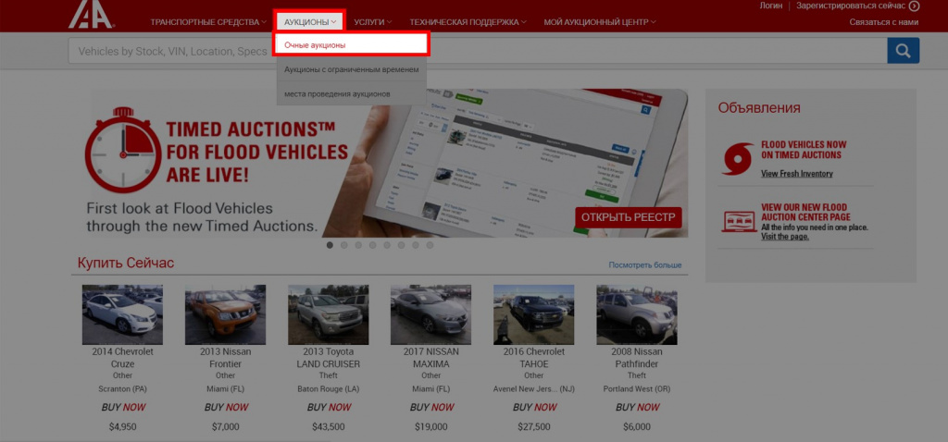Click Связаться с нами link
948x442 pixels.
pos(884,22)
